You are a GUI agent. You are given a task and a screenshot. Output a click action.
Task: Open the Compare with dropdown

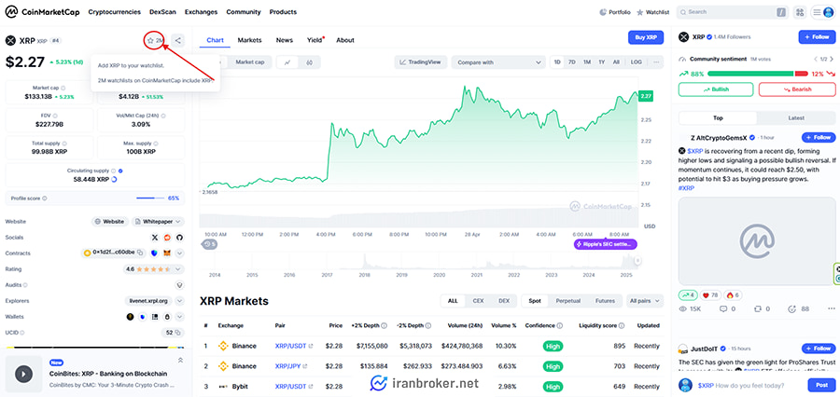pyautogui.click(x=498, y=62)
